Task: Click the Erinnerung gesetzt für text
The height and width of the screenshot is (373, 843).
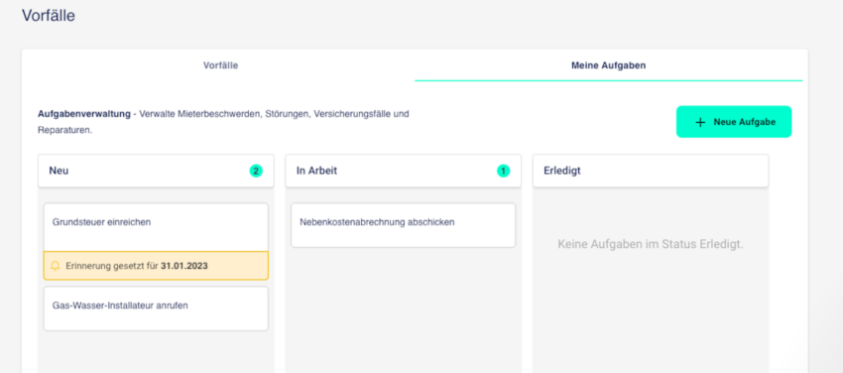Action: 112,266
